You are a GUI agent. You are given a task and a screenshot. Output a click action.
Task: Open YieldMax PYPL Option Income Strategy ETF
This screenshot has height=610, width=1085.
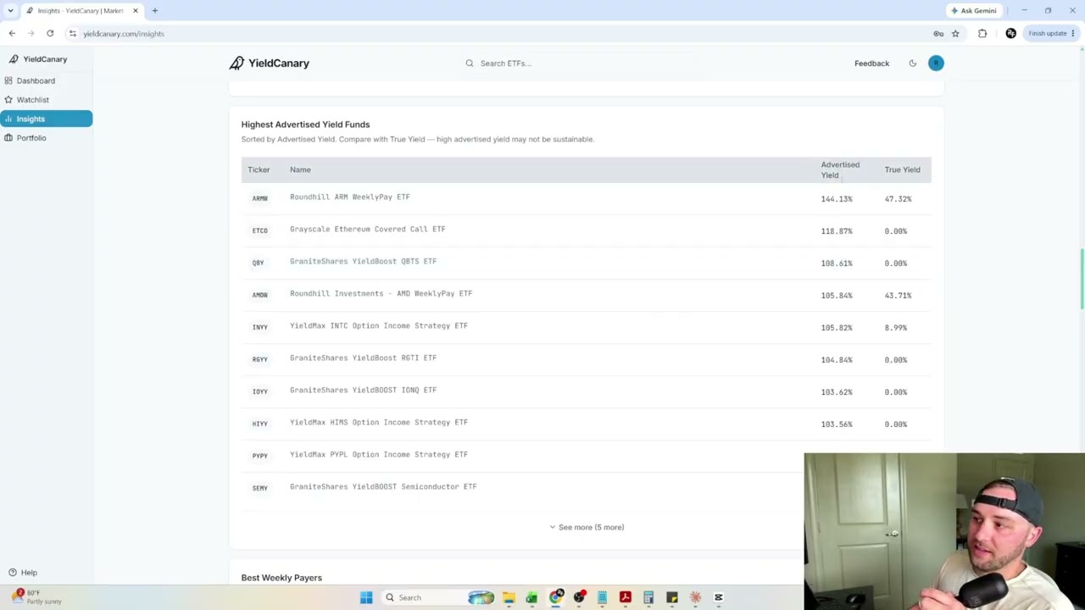click(378, 455)
